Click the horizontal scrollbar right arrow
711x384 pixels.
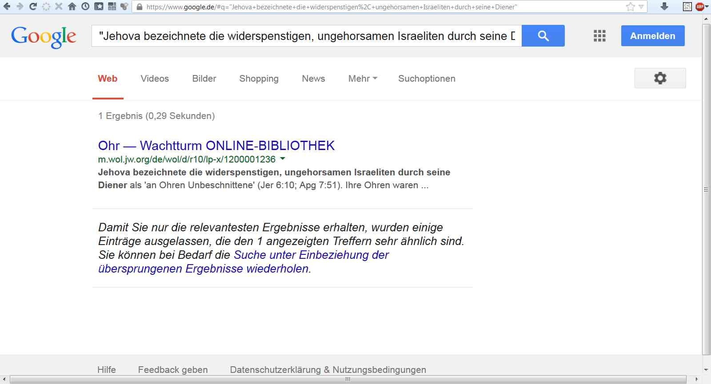point(696,379)
